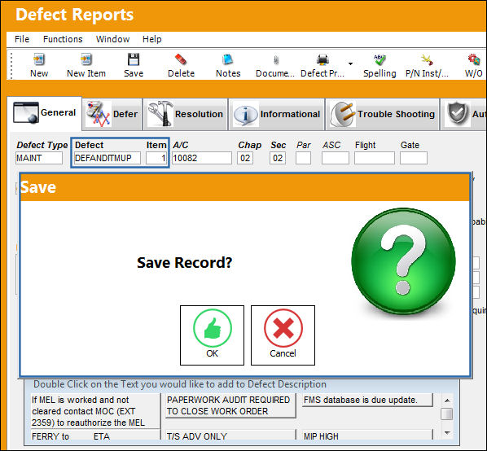Expand the Defect Print dropdown arrow
Viewport: 487px width, 451px height.
coord(350,63)
